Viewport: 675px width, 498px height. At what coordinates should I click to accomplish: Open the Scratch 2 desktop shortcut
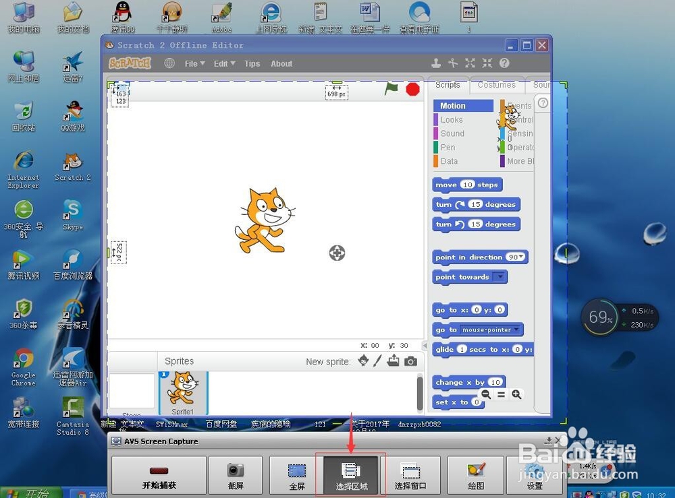tap(73, 166)
